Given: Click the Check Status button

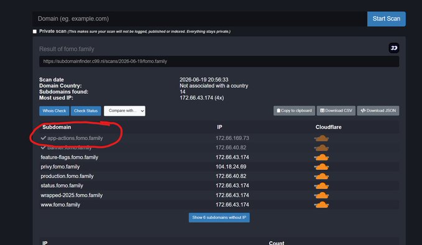Looking at the screenshot, I should [86, 111].
